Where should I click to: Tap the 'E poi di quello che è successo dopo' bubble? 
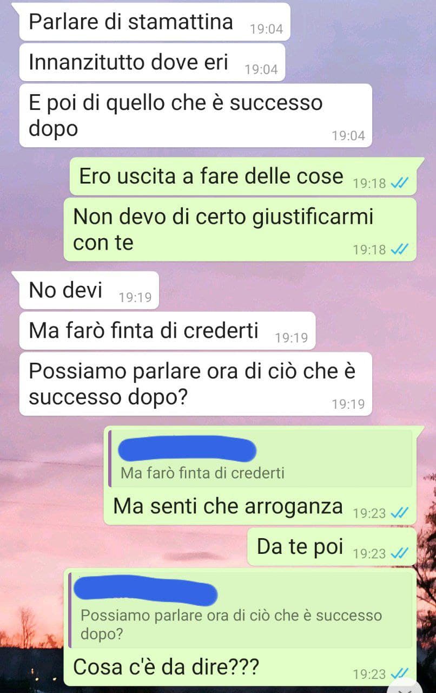coord(196,115)
